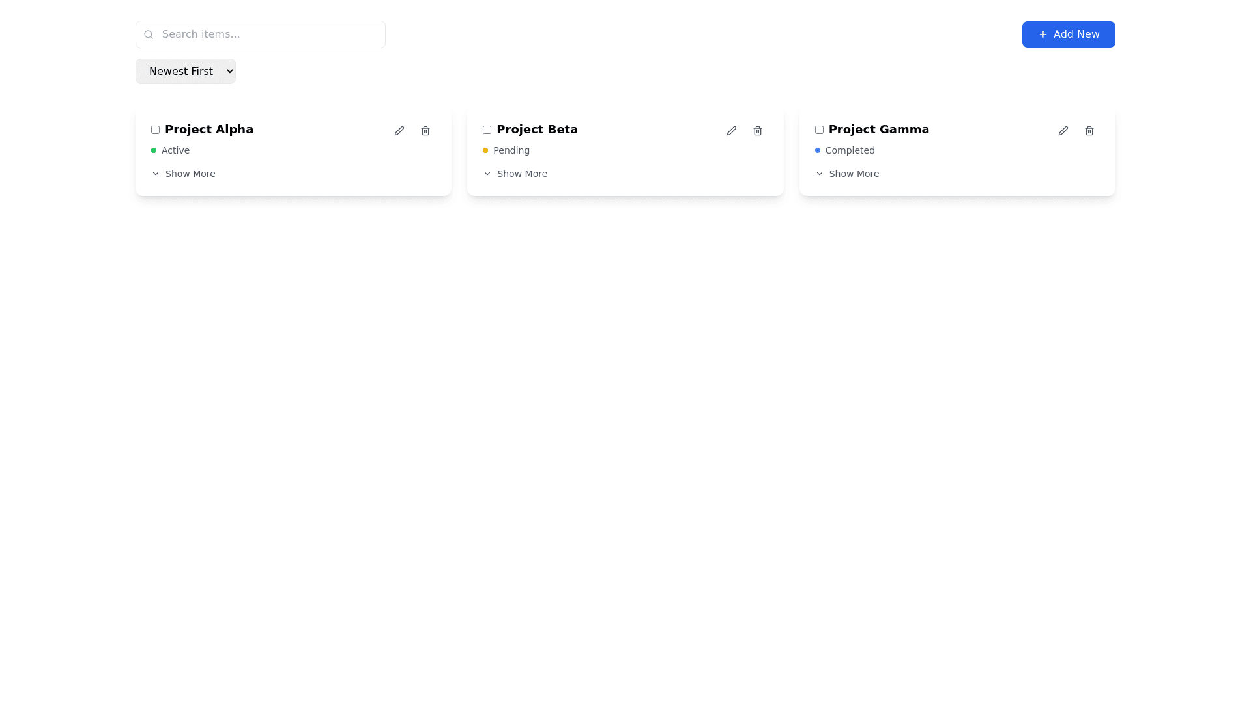Expand Show More on Project Beta

[515, 174]
